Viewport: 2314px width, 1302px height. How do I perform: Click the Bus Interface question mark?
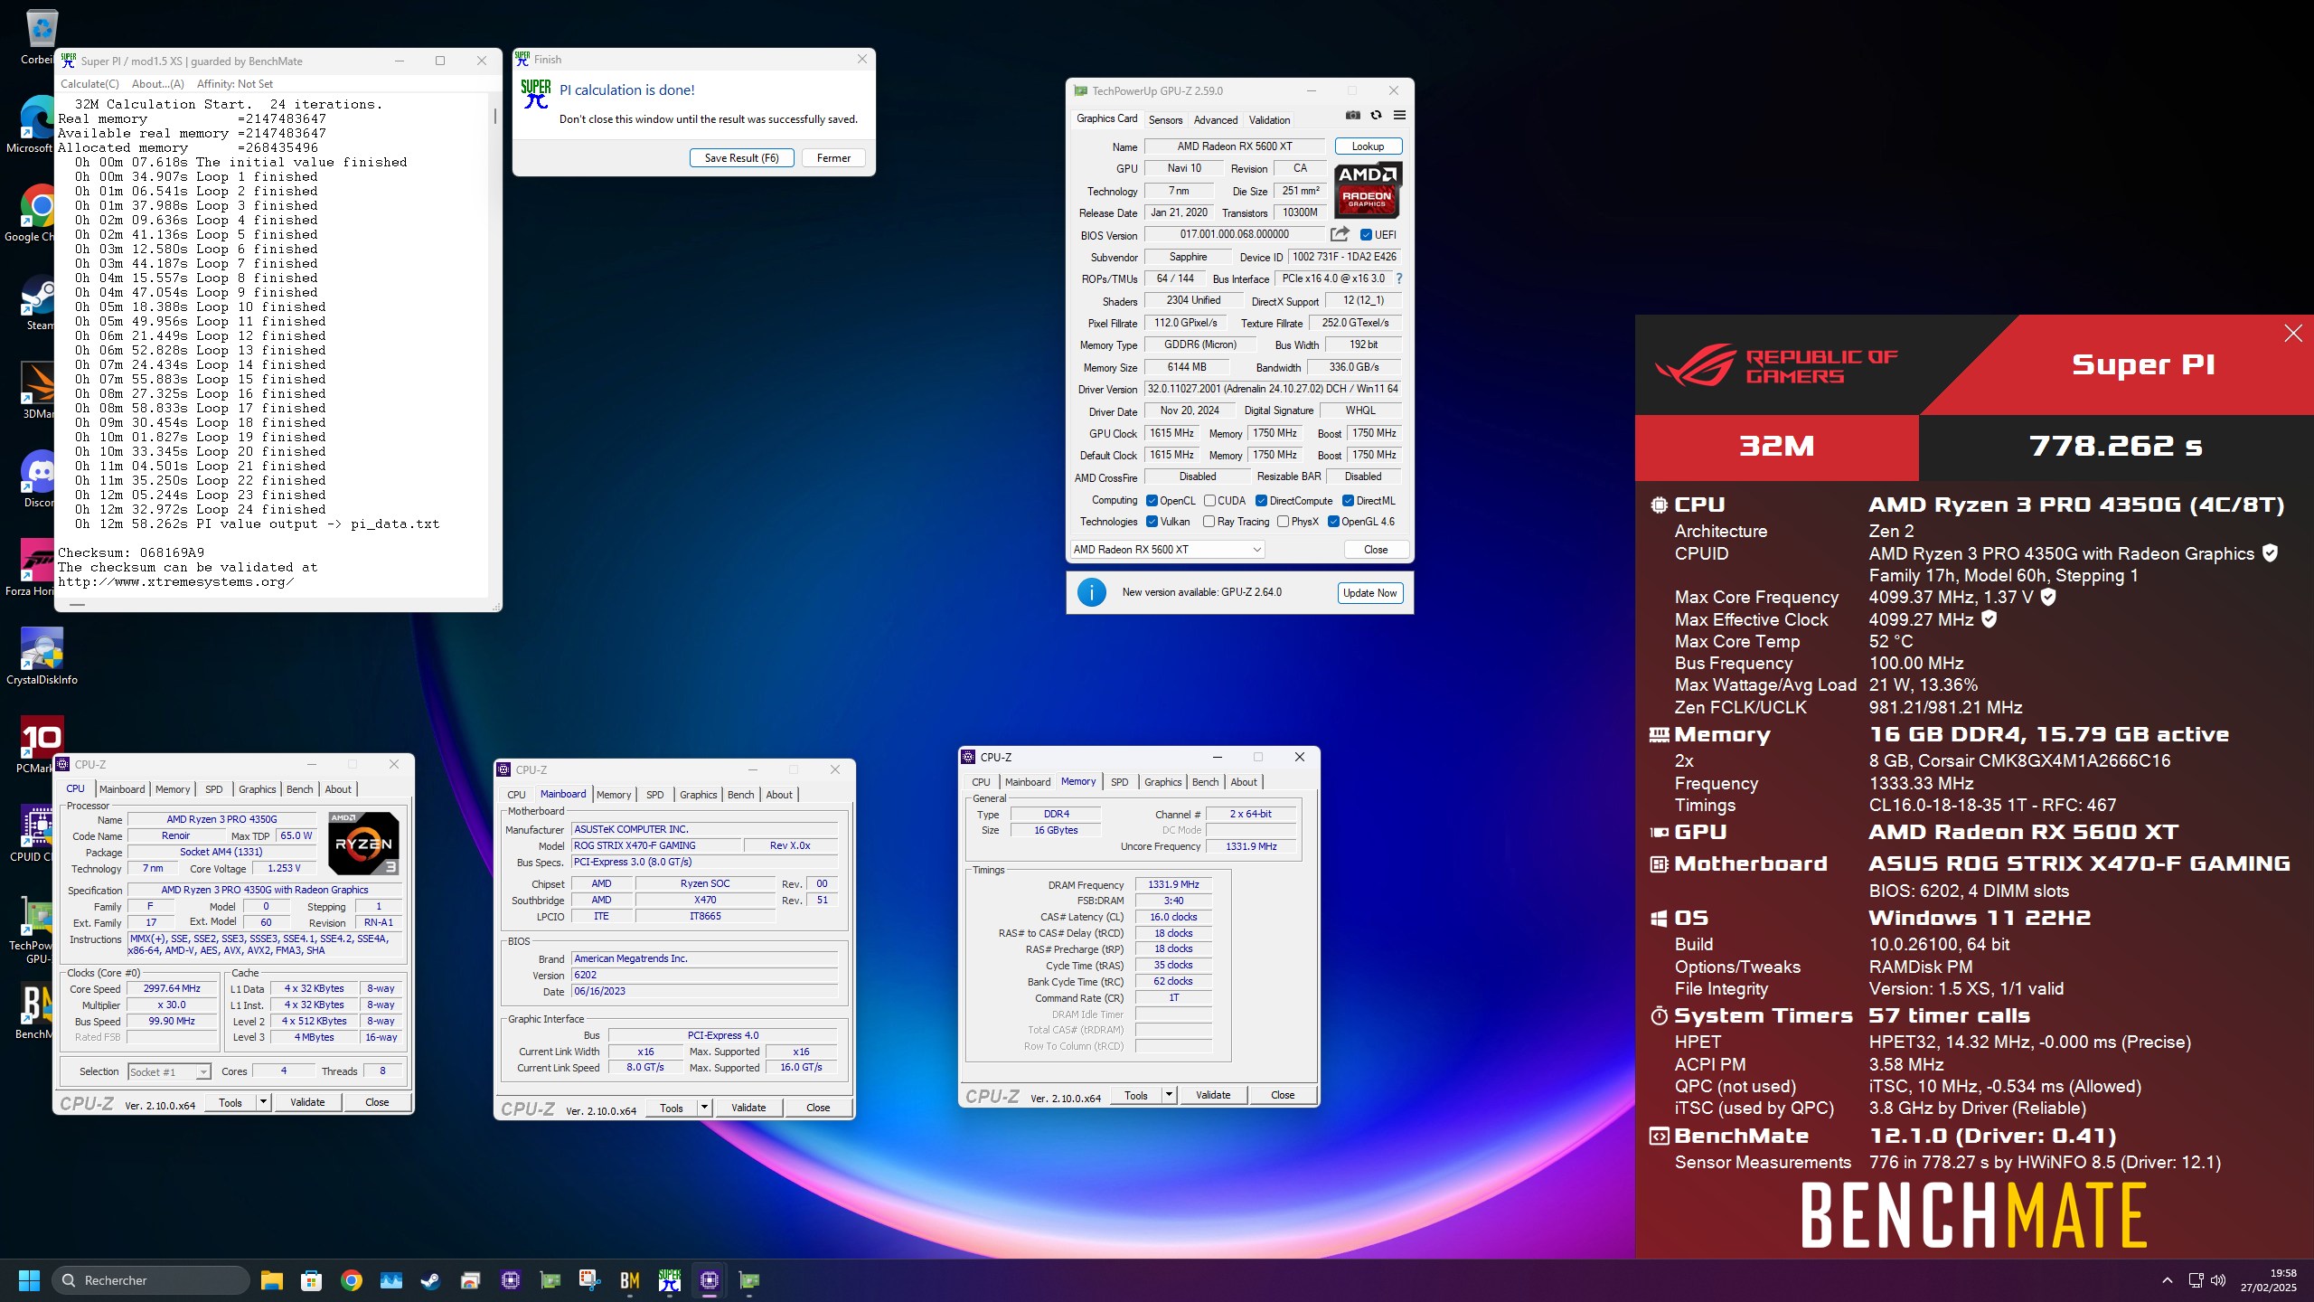click(1399, 278)
